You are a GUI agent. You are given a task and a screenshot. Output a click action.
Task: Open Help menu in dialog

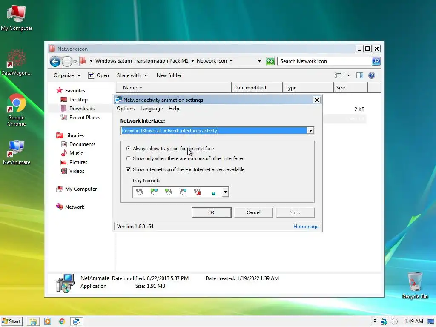[x=174, y=109]
